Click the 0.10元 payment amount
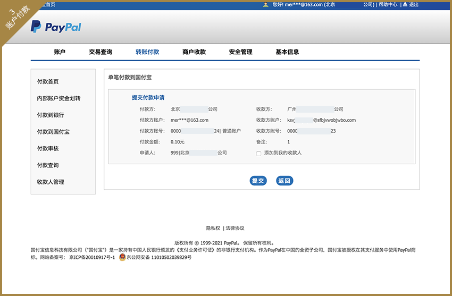This screenshot has width=452, height=296. [177, 142]
